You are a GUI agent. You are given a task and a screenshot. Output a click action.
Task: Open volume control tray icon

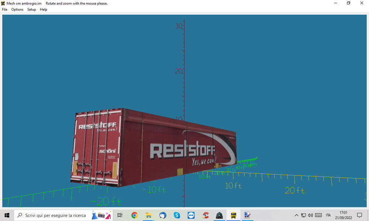(x=310, y=215)
